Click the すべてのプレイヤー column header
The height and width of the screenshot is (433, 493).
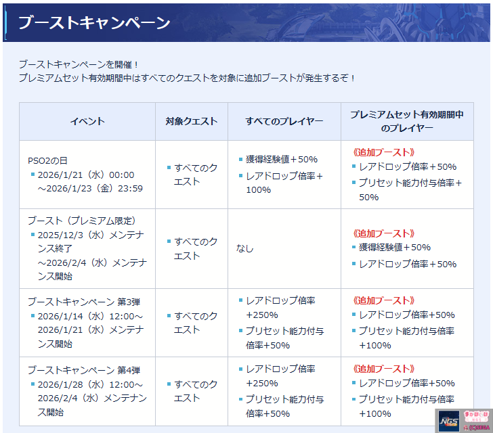click(x=284, y=122)
